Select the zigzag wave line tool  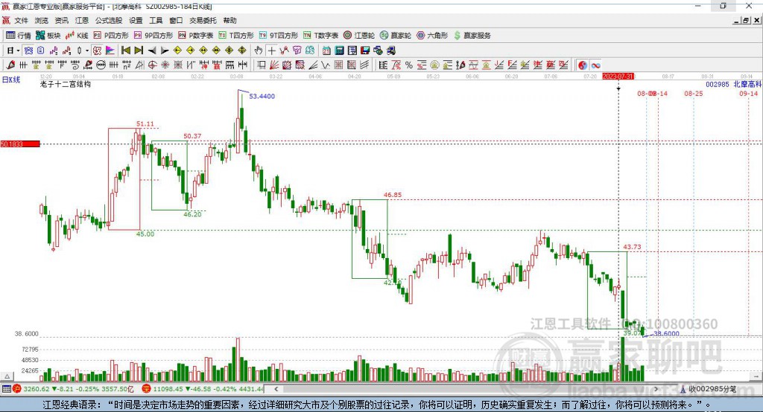coord(326,65)
